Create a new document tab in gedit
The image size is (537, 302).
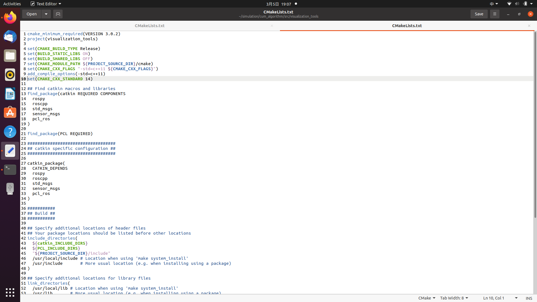58,14
